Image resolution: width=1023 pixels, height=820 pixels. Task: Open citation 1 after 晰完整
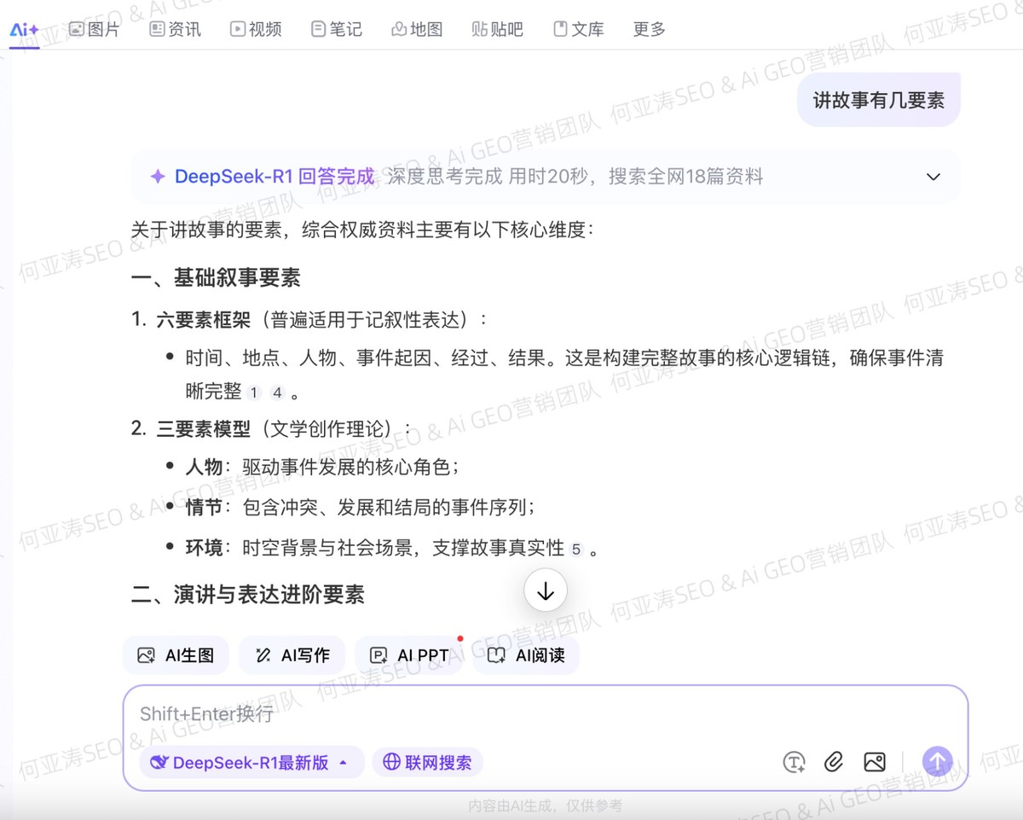(x=254, y=393)
